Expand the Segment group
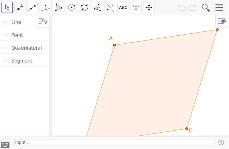Screen dimensions: 229x149 click(5, 61)
